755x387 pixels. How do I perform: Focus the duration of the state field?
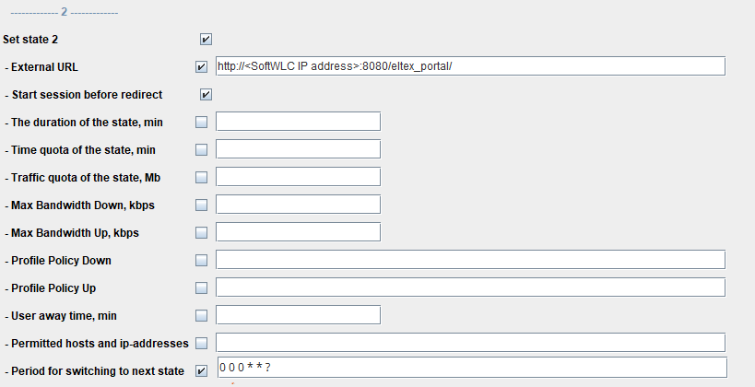(298, 122)
